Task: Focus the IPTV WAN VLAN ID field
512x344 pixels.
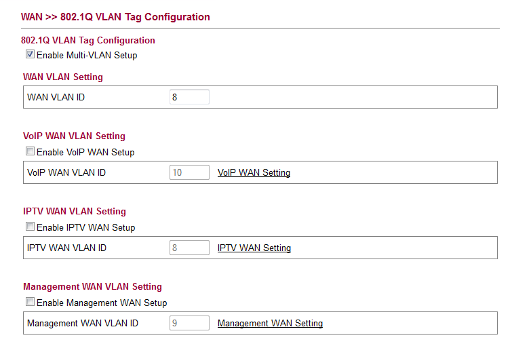Action: [x=189, y=248]
